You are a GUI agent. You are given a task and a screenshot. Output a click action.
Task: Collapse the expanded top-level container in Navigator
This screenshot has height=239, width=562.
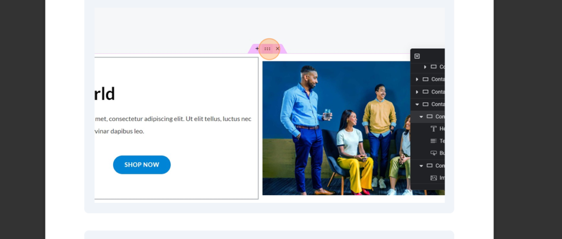pyautogui.click(x=417, y=104)
